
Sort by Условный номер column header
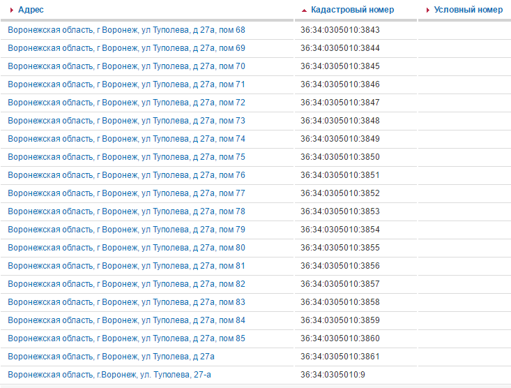[x=467, y=10]
